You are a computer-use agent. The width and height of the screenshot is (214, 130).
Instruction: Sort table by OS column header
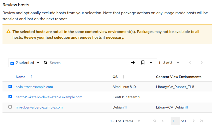(115, 77)
